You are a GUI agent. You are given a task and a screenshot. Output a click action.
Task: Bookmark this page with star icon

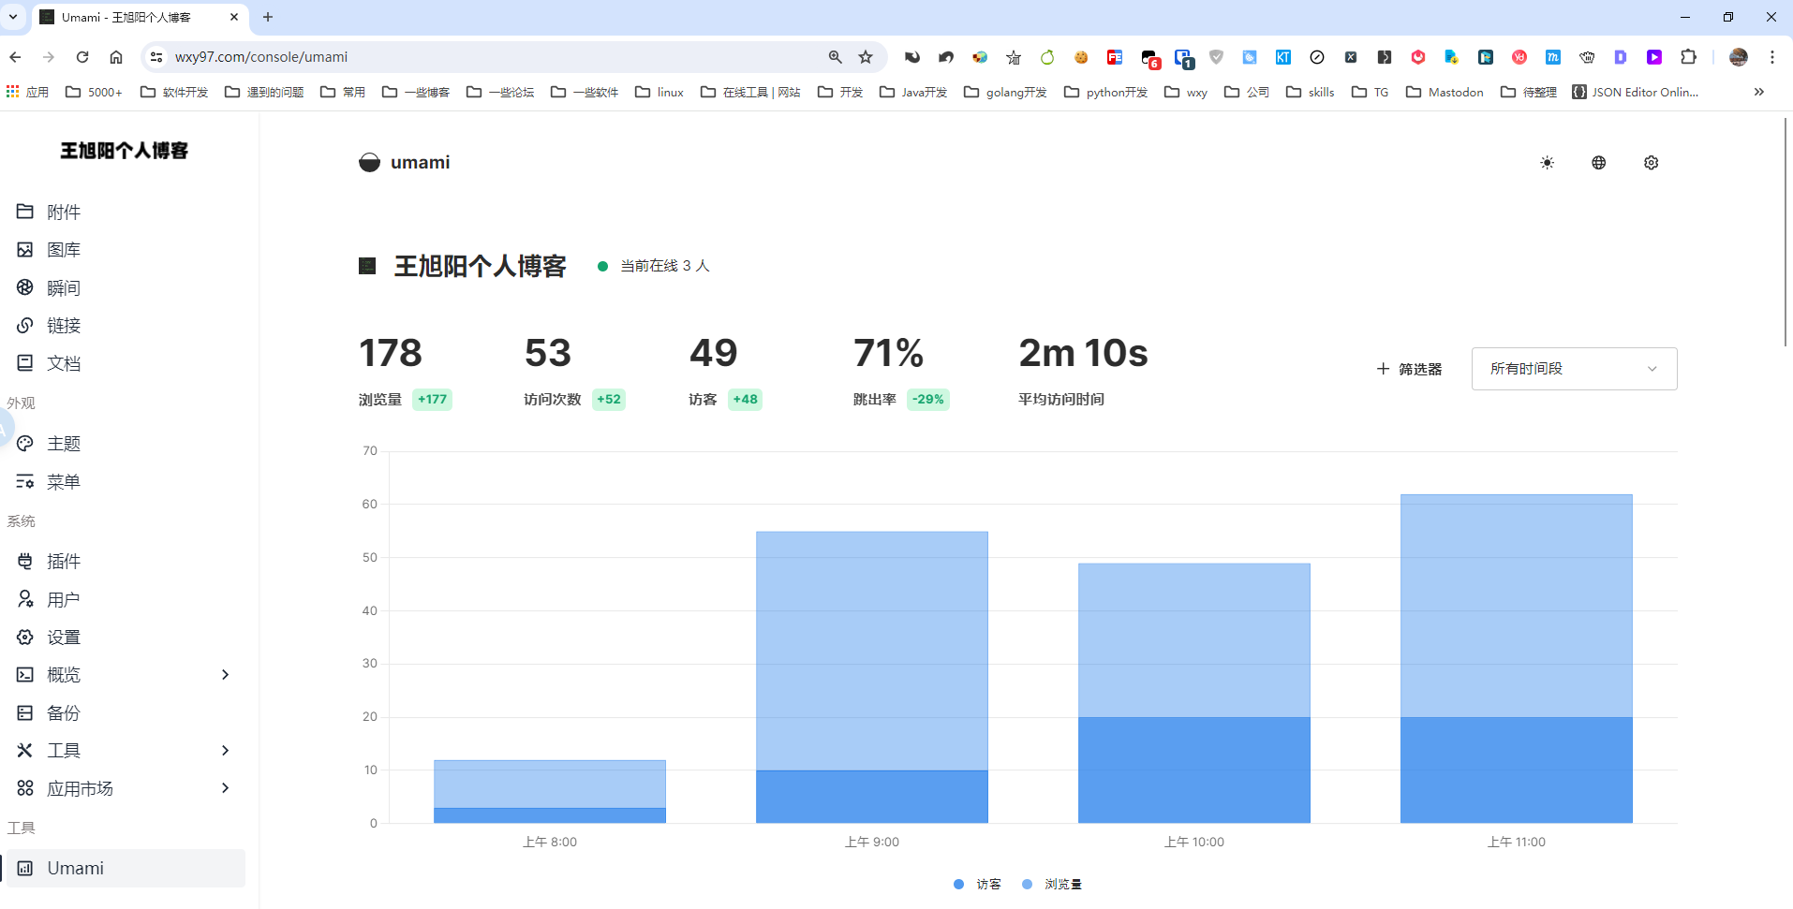click(x=866, y=57)
